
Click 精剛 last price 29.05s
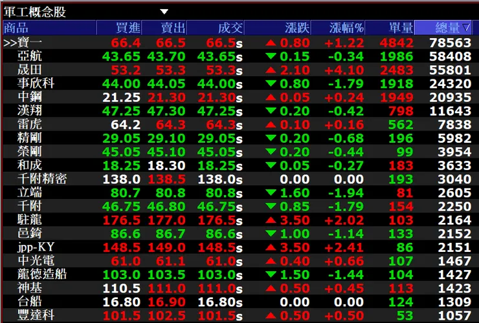[x=220, y=138]
